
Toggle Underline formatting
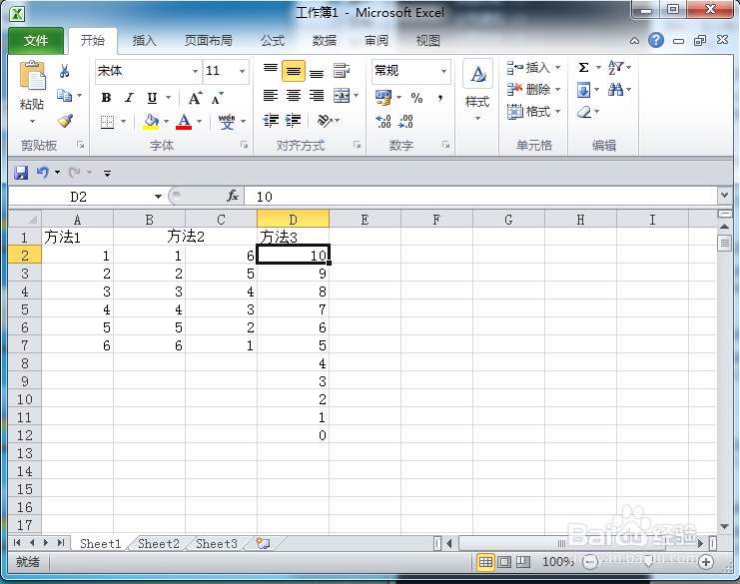pos(152,98)
